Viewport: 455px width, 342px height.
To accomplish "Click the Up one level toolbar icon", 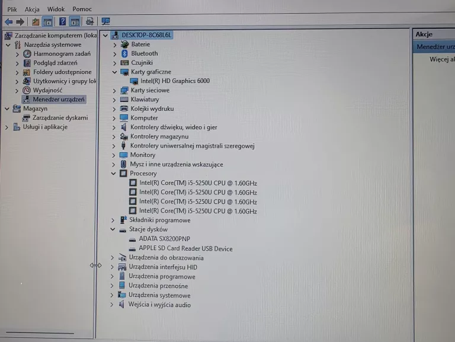I will point(36,21).
